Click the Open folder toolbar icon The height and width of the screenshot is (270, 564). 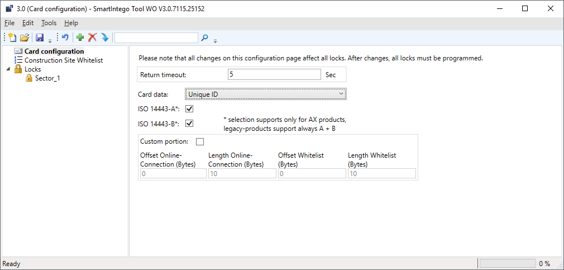click(x=25, y=37)
